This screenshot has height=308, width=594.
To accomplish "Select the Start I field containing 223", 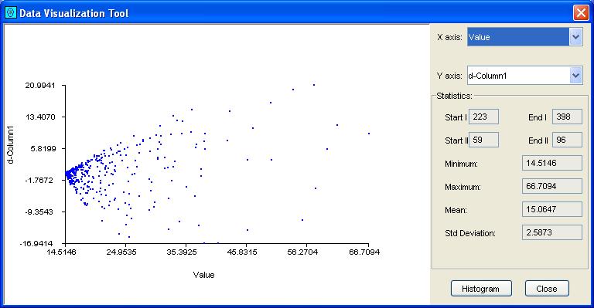I will (483, 117).
